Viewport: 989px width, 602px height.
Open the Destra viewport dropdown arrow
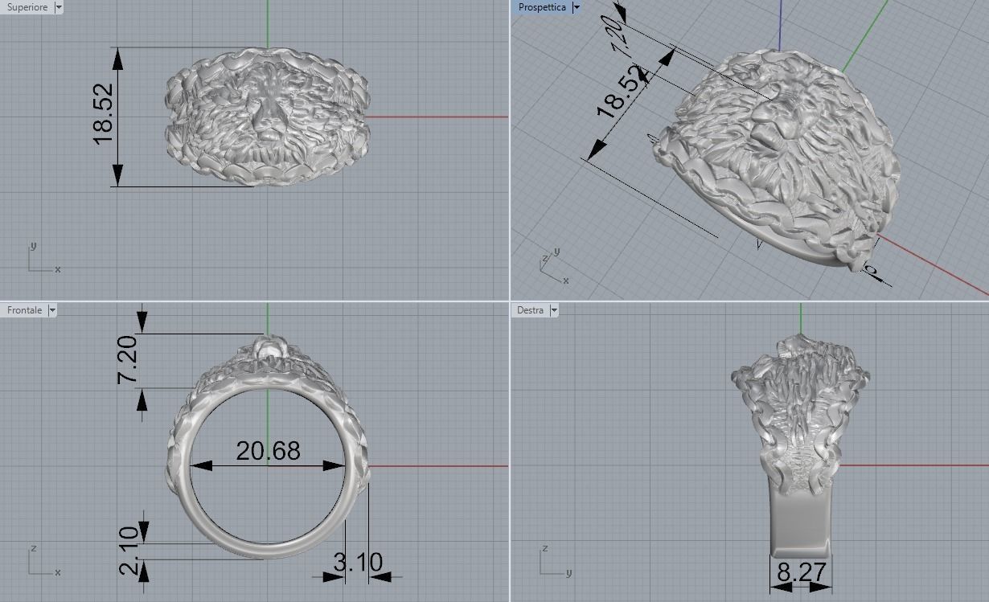click(x=553, y=310)
